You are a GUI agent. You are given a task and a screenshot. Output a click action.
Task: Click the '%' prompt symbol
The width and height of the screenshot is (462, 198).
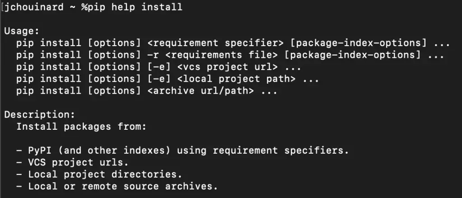point(84,7)
